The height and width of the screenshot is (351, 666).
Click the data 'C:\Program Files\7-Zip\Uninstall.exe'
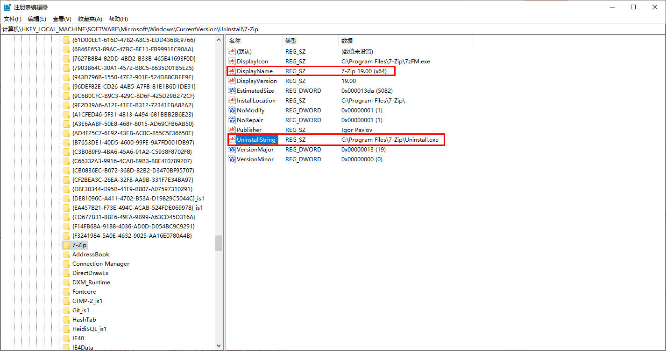coord(390,139)
